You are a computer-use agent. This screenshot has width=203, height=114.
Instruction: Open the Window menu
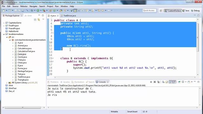[64, 6]
